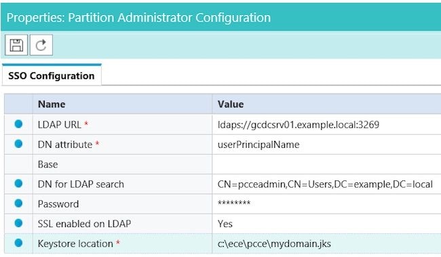Click the Refresh circular arrow icon
Image resolution: width=441 pixels, height=257 pixels.
point(41,45)
